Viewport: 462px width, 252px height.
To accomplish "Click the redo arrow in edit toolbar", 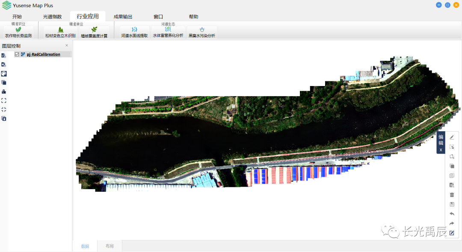I will click(452, 223).
